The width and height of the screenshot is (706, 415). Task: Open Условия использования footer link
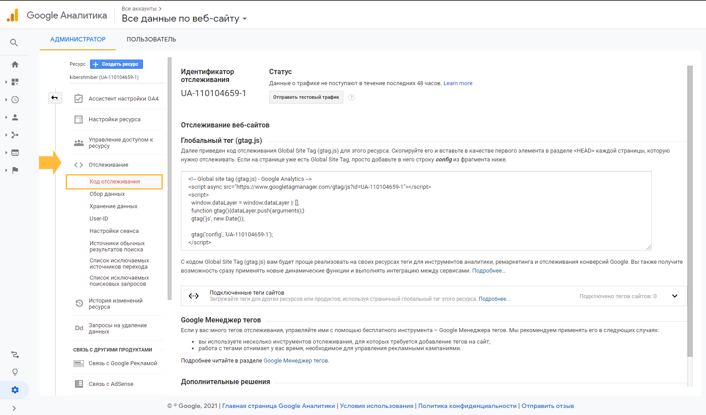[x=377, y=406]
